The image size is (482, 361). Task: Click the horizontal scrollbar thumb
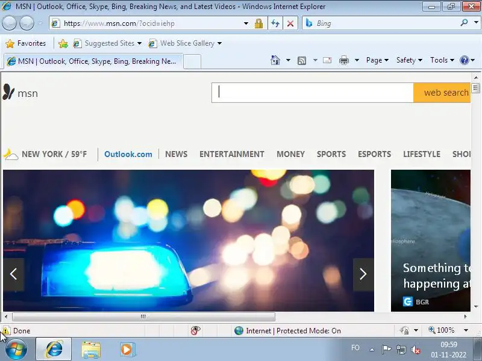(143, 316)
